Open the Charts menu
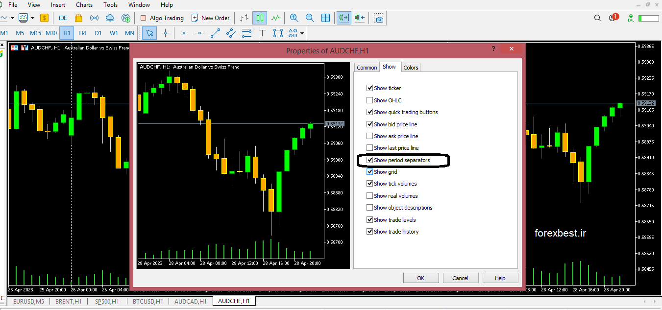 pos(84,4)
